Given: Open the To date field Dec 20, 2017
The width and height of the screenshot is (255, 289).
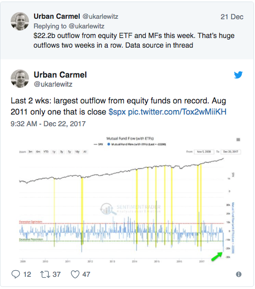Looking at the screenshot, I should click(x=231, y=152).
